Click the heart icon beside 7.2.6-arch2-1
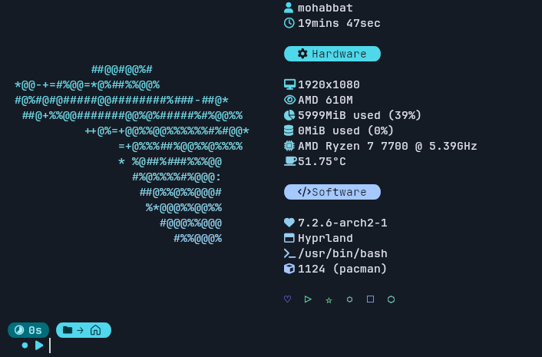Image resolution: width=542 pixels, height=357 pixels. point(289,223)
